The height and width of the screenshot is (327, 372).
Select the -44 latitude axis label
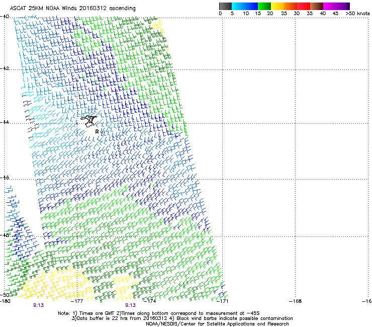pos(5,122)
